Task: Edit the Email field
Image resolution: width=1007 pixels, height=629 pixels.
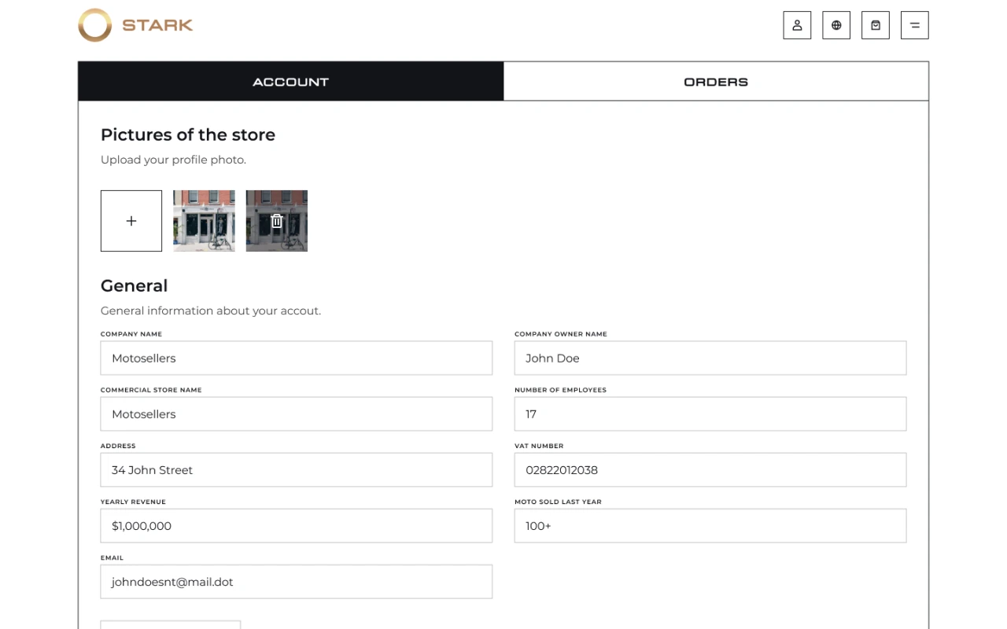Action: point(297,581)
